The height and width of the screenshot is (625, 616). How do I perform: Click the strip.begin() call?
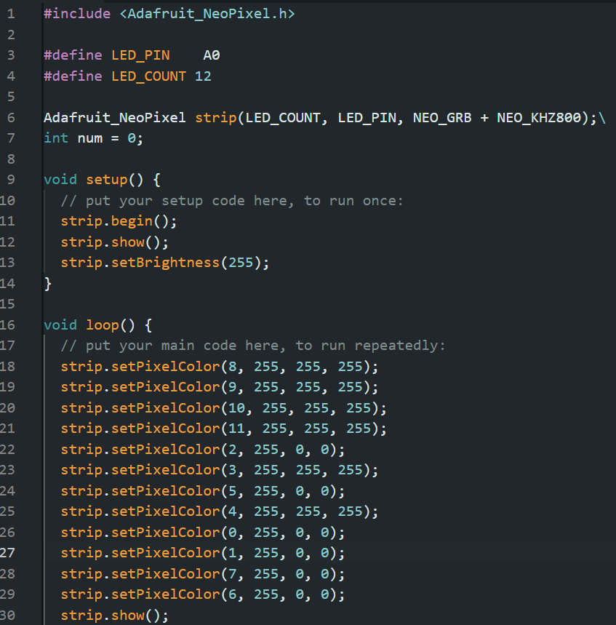click(x=119, y=220)
